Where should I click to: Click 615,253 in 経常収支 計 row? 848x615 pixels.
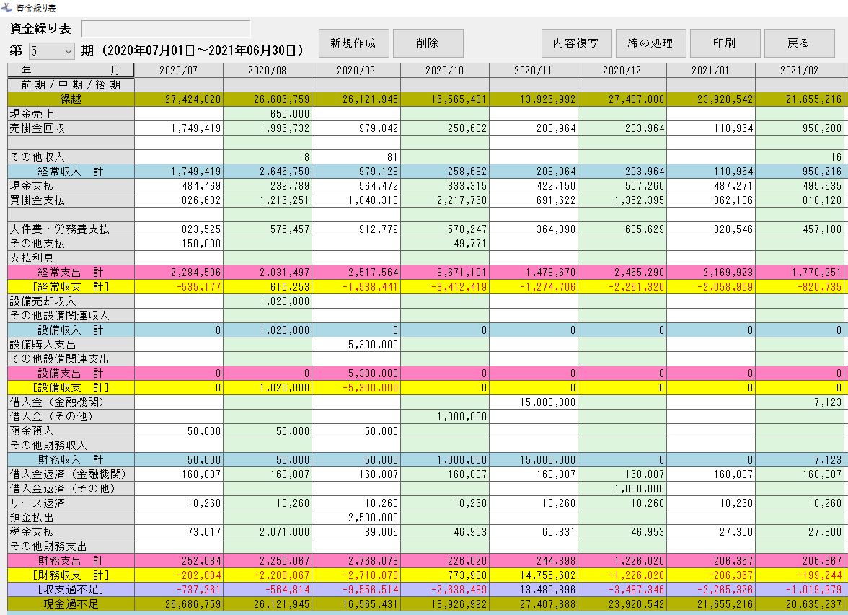267,287
